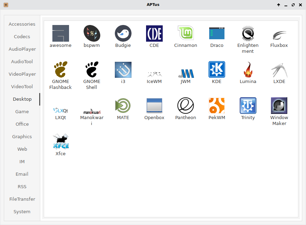Select the Manokwari desktop icon
This screenshot has width=306, height=225.
click(x=92, y=111)
